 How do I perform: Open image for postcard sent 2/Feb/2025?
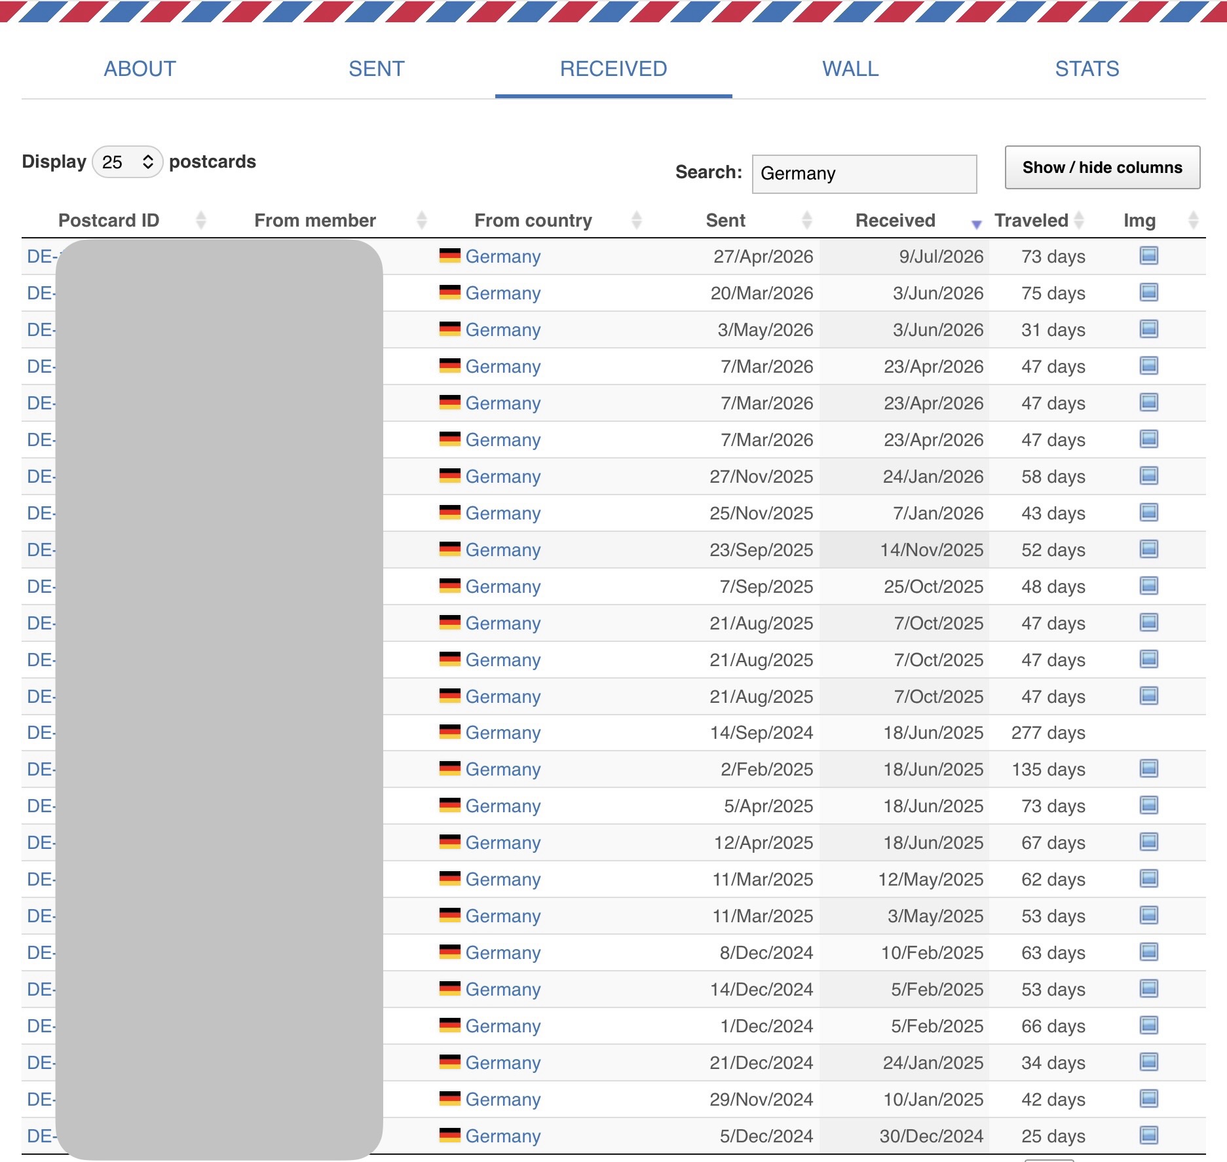[x=1148, y=768]
